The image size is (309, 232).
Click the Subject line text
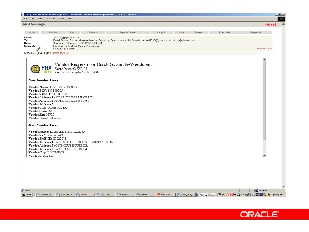coord(76,46)
